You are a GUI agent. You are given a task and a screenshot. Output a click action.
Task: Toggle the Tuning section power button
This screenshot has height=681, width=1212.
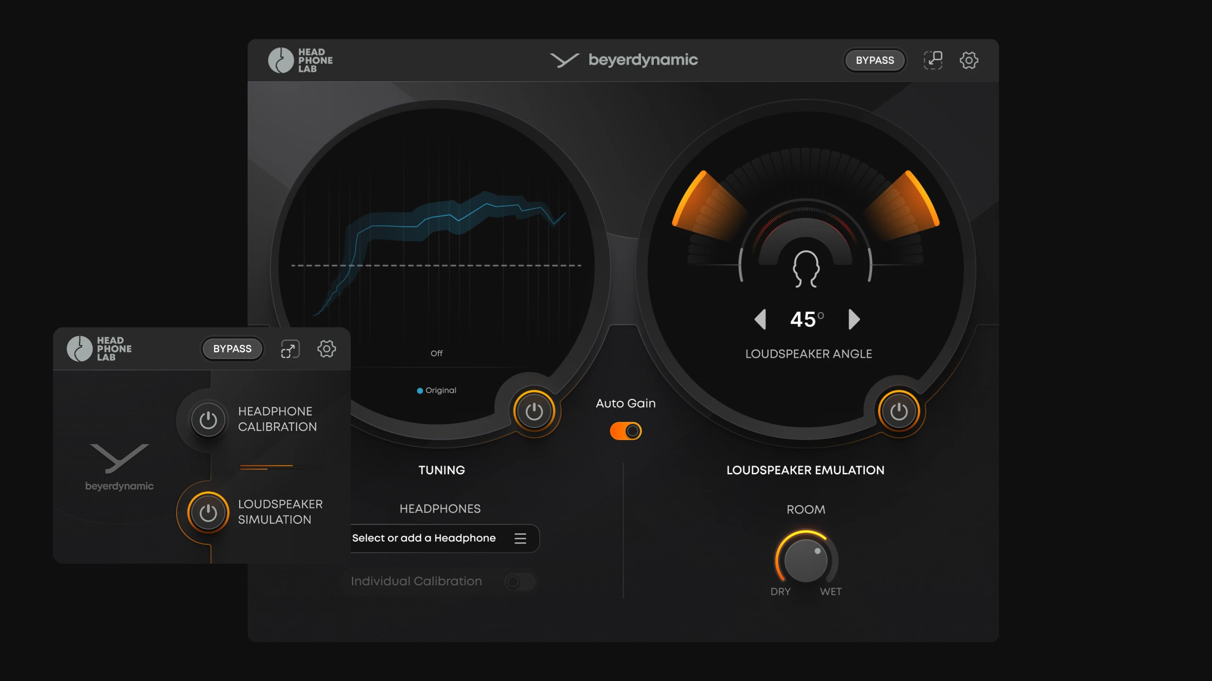pyautogui.click(x=534, y=411)
